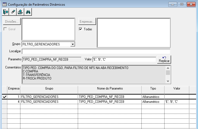Click the Comentários scroll down arrow
The height and width of the screenshot is (129, 198).
pos(168,81)
